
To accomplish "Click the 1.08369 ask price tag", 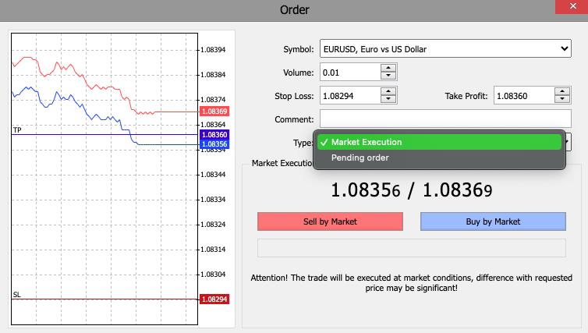I will point(214,112).
